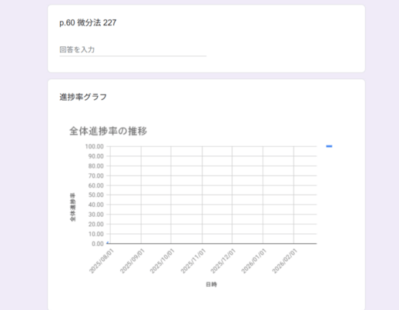This screenshot has height=310, width=399.
Task: Click the 2026/01/01 x-axis date label
Action: pos(254,261)
